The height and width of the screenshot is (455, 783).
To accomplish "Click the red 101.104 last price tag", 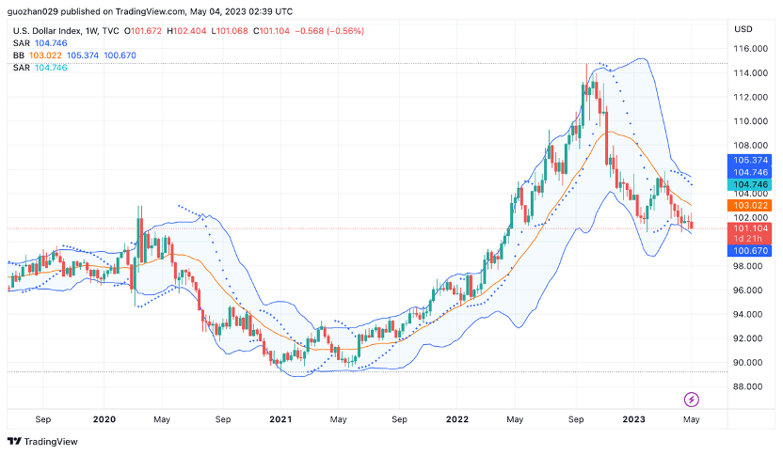I will click(749, 228).
